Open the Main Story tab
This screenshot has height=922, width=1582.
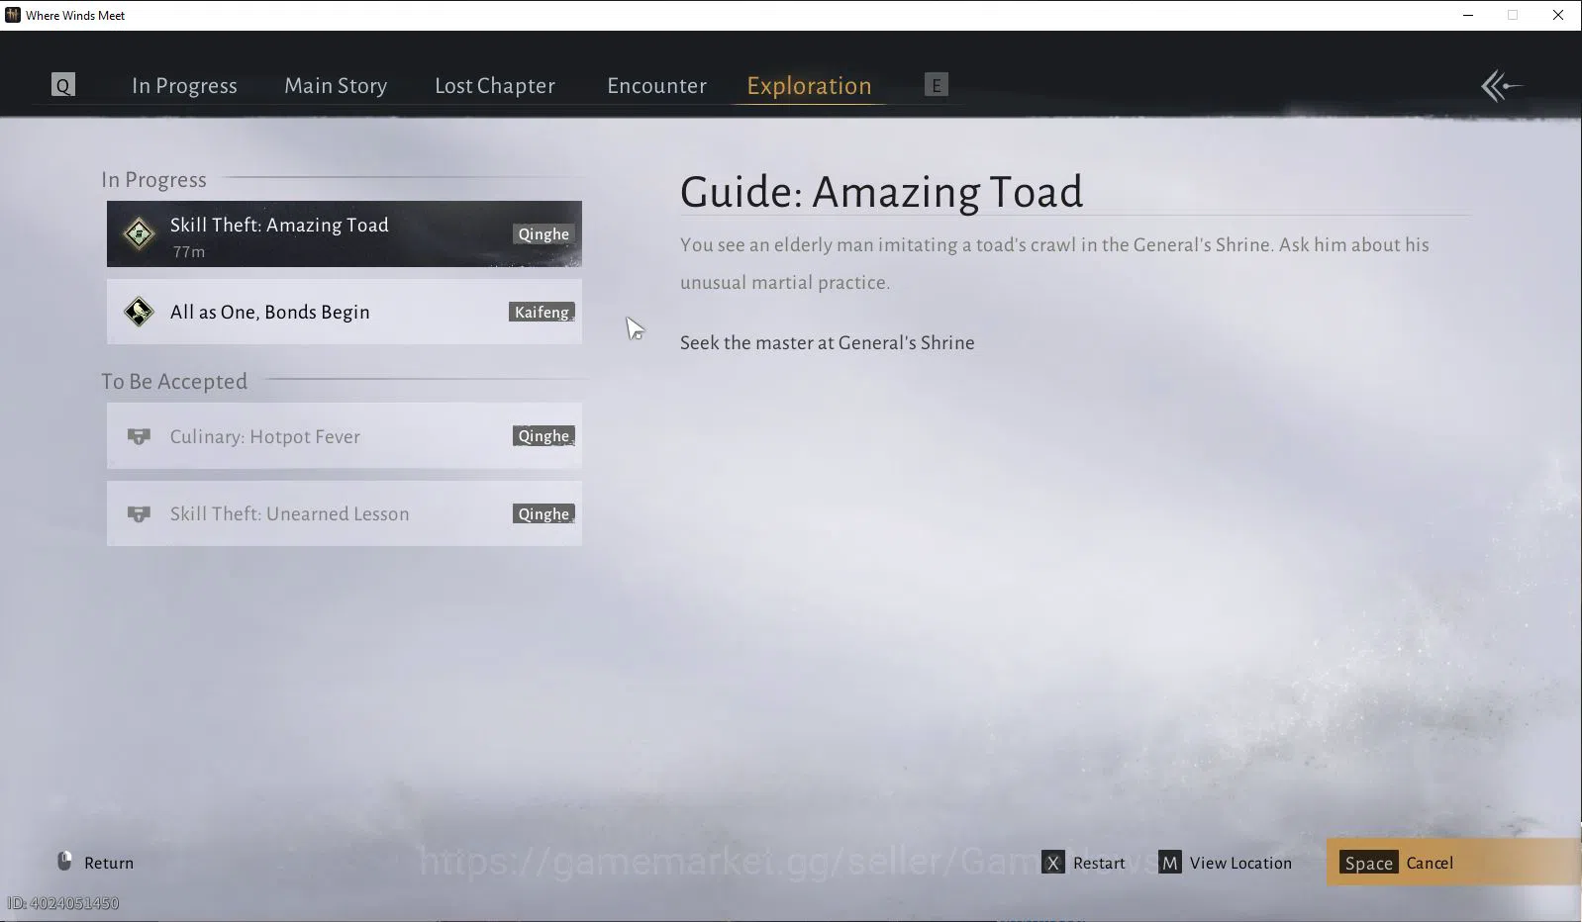pos(336,86)
